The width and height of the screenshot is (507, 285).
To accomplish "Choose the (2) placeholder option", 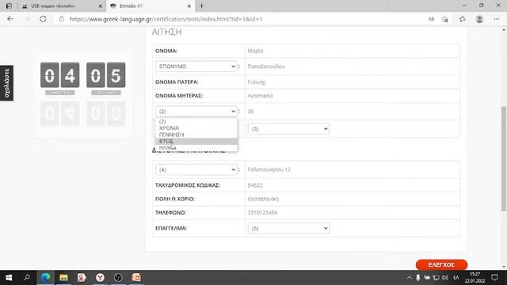I will pos(196,121).
